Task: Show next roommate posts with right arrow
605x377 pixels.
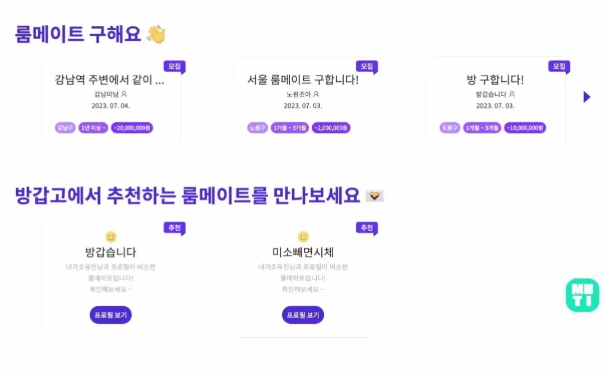Action: tap(586, 97)
